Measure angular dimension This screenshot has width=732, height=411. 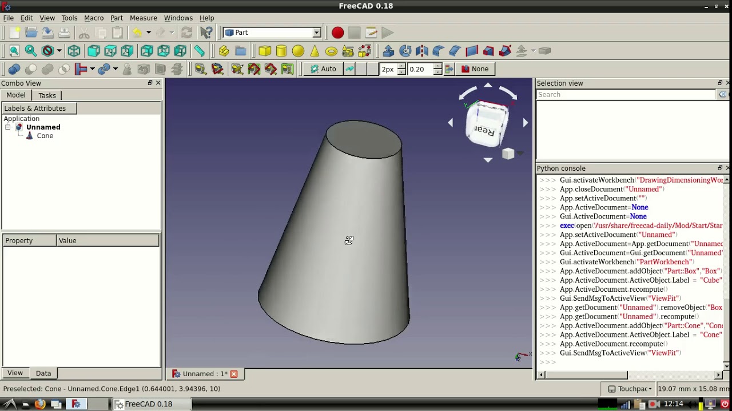[x=217, y=69]
